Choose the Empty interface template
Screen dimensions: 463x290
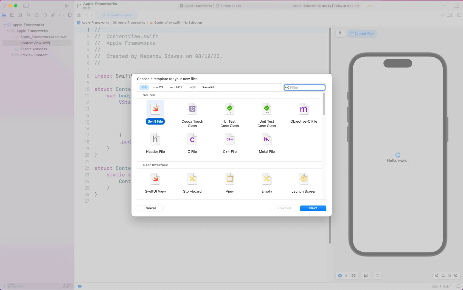[x=267, y=183]
